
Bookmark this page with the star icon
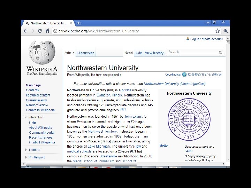(x=218, y=31)
